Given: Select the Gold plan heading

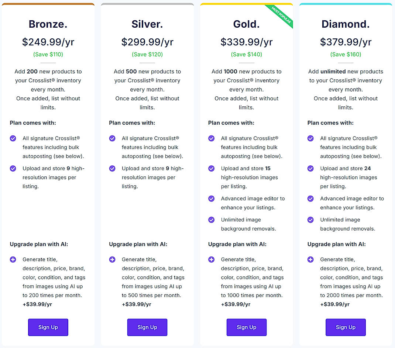Looking at the screenshot, I should point(247,24).
